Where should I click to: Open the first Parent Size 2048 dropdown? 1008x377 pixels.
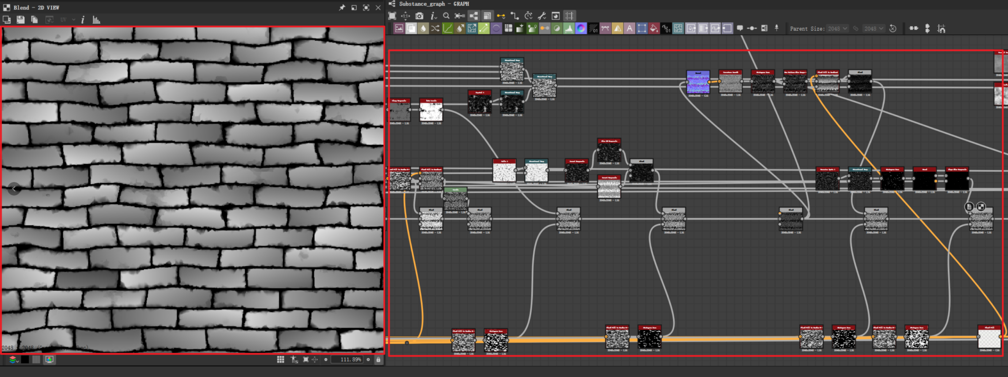tap(838, 29)
